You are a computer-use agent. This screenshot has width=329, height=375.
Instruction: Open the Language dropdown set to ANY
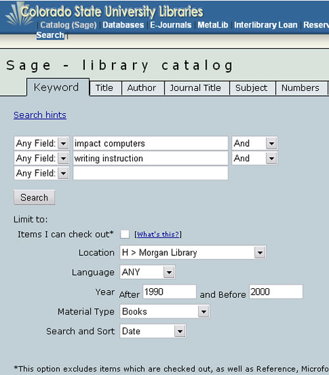(x=147, y=272)
